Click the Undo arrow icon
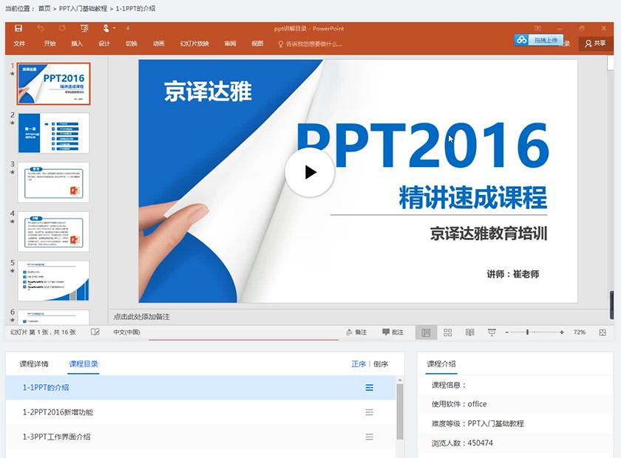621x458 pixels. [41, 30]
